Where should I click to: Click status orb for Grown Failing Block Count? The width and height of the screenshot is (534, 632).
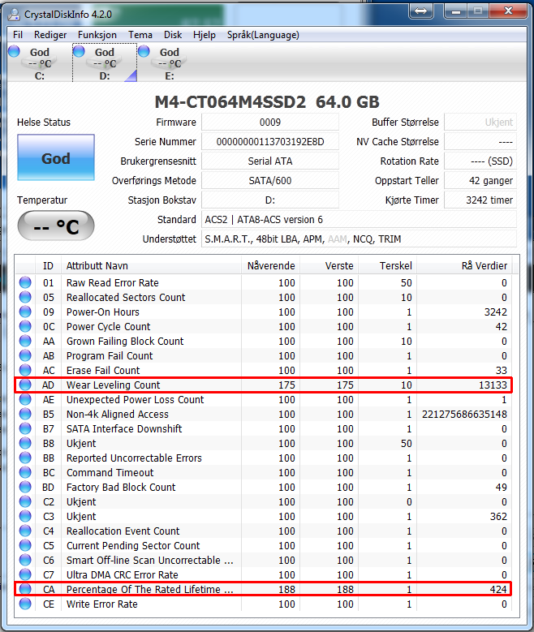(25, 341)
